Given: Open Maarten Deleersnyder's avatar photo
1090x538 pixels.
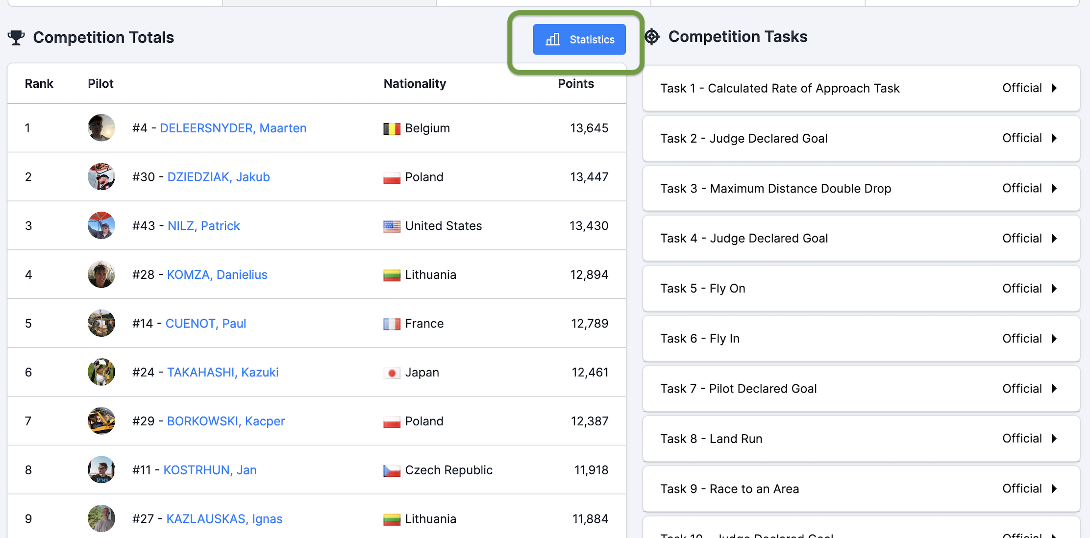Looking at the screenshot, I should click(x=101, y=128).
